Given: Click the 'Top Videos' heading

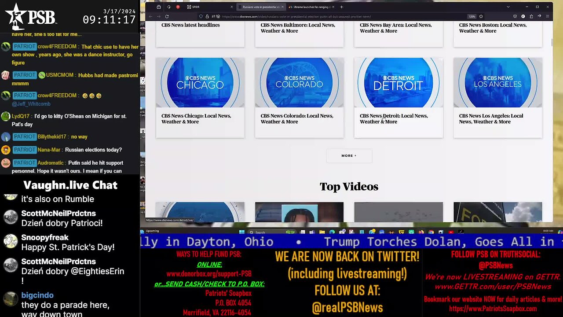Looking at the screenshot, I should pyautogui.click(x=349, y=187).
